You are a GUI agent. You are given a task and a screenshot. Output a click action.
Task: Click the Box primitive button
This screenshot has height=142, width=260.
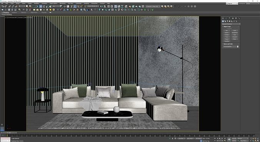tap(227, 30)
